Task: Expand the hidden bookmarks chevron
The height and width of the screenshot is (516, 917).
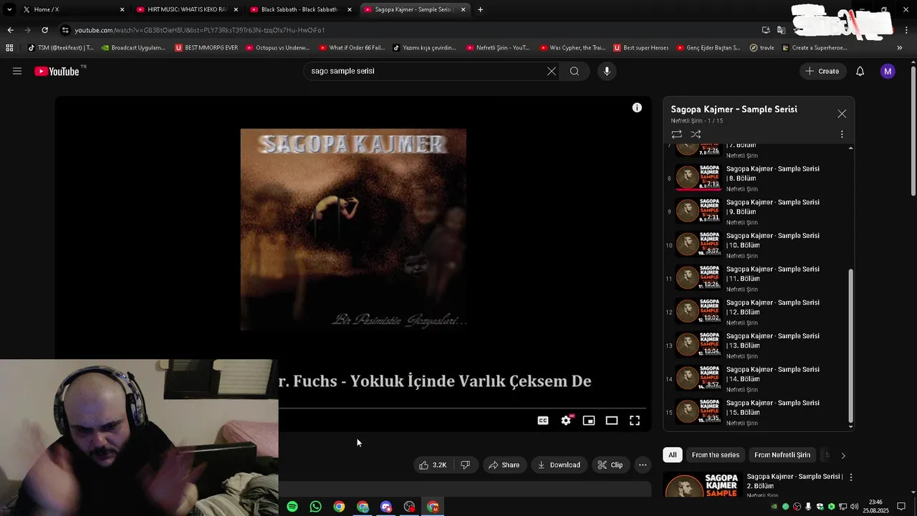Action: point(900,48)
